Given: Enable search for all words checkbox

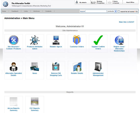Looking at the screenshot, I should click(x=119, y=11).
